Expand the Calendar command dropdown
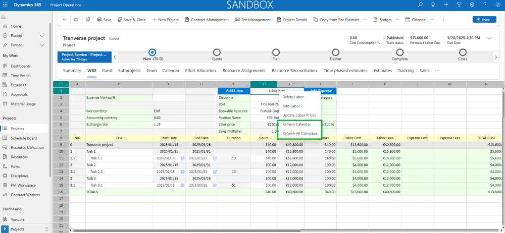The image size is (505, 233). tap(432, 20)
